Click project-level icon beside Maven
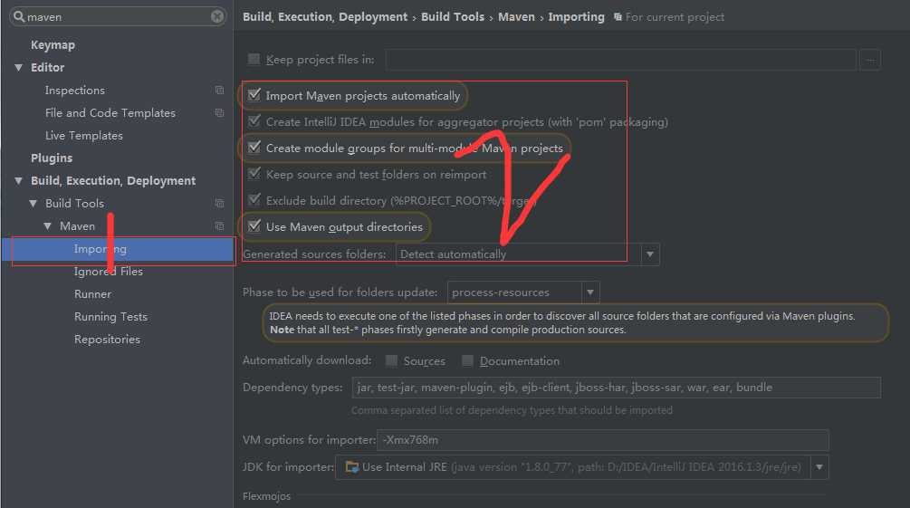The image size is (910, 508). [219, 225]
